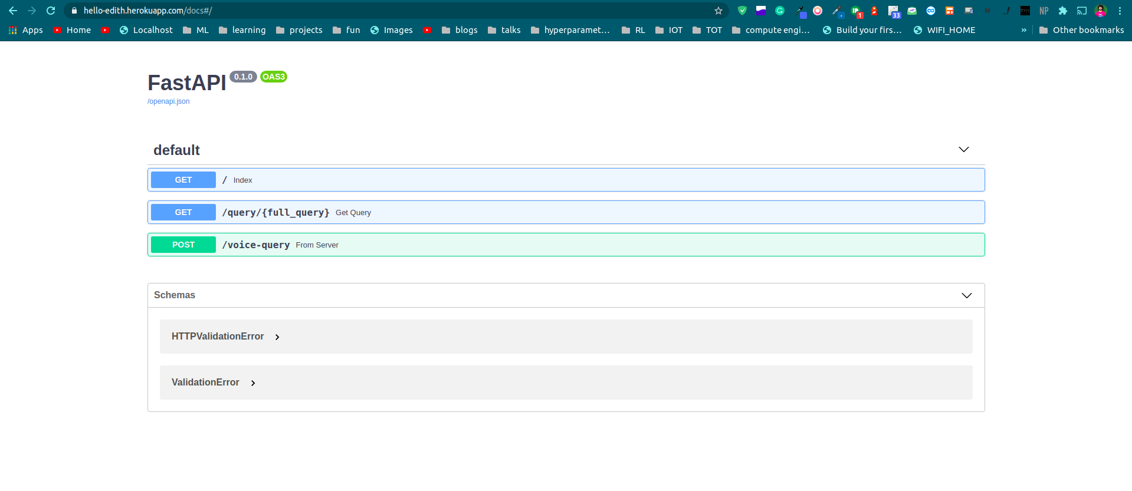Click the YouTube bookmark icon after Home
Viewport: 1132px width, 491px height.
coord(105,30)
